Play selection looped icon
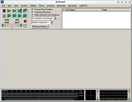This screenshot has width=132, height=102. pyautogui.click(x=15, y=16)
